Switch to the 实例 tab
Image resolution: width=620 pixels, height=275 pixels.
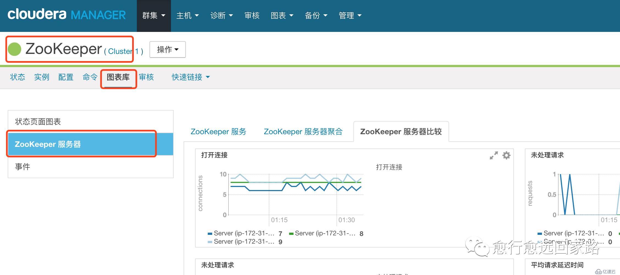click(42, 77)
